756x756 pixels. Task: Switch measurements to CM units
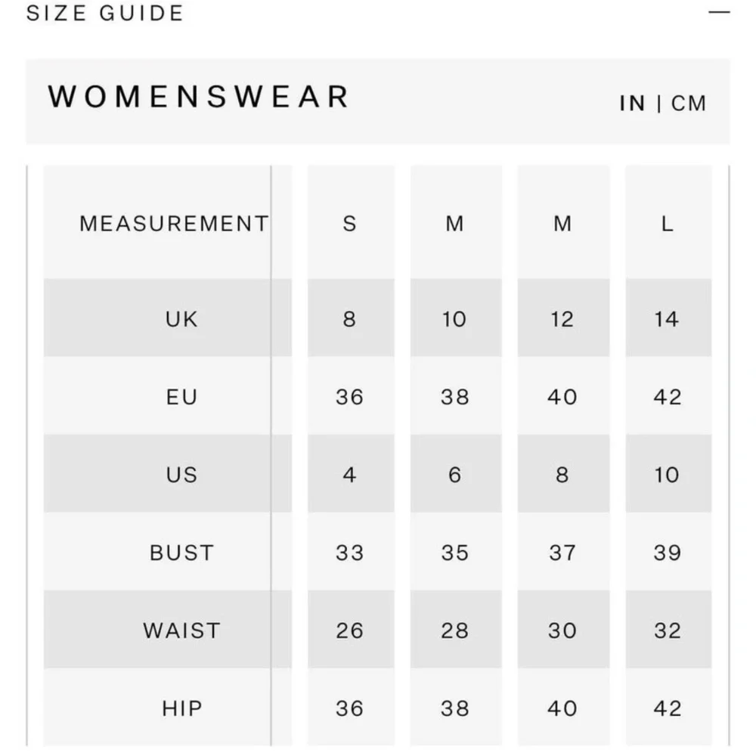point(689,104)
